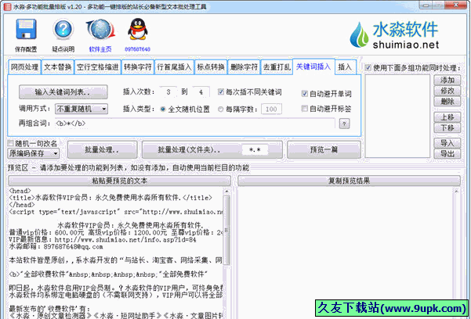Switch to the 空行空格缩进 tab
The height and width of the screenshot is (319, 471).
[x=98, y=67]
